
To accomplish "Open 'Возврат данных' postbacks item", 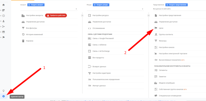I will 99,67.
